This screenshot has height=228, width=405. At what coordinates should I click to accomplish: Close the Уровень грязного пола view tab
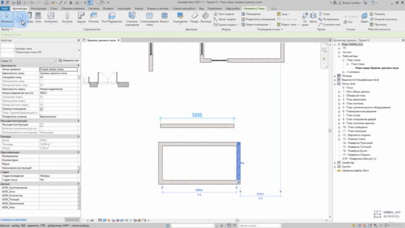click(x=118, y=41)
